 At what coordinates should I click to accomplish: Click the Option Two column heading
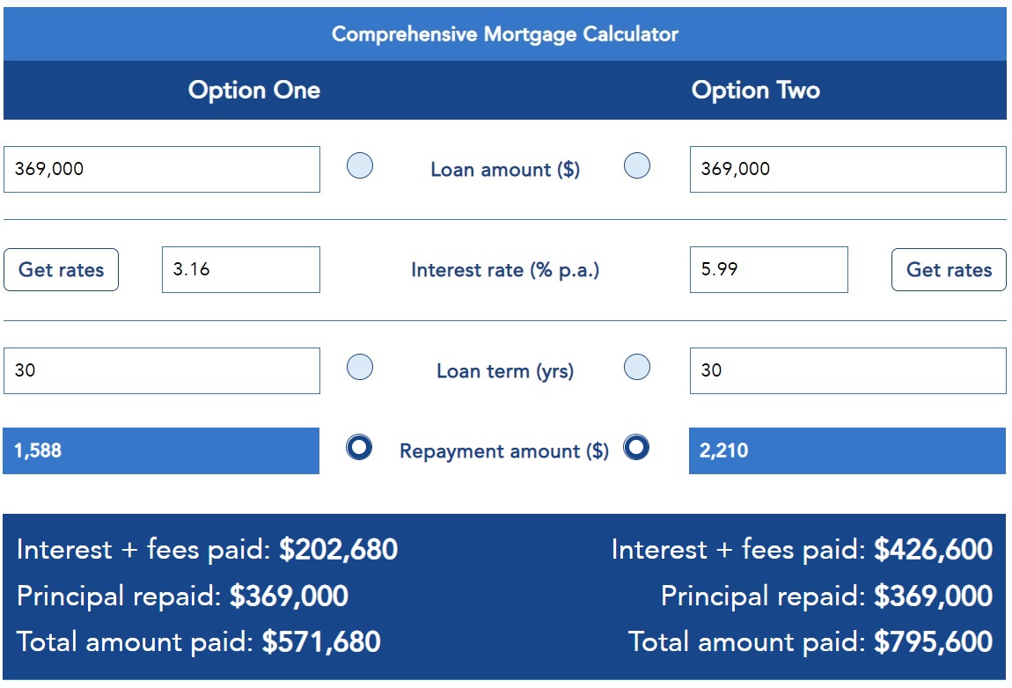[755, 91]
